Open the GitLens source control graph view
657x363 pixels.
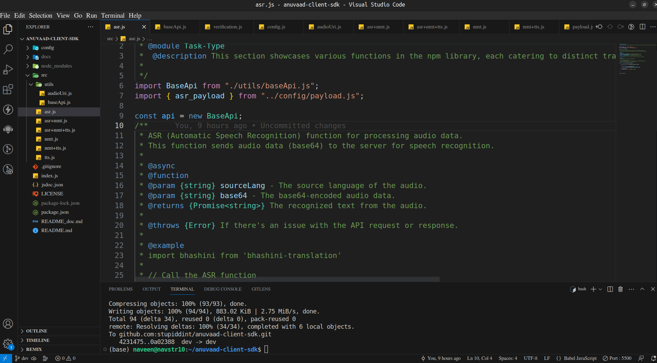[x=8, y=149]
